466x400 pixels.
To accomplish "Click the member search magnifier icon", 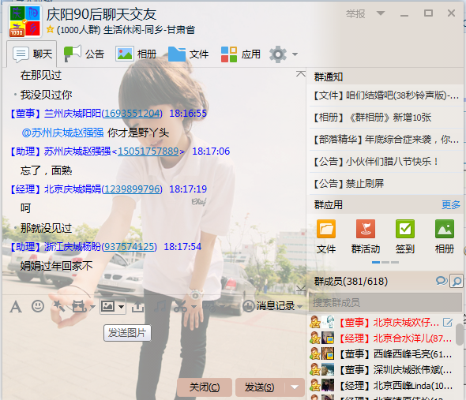I will (x=457, y=281).
